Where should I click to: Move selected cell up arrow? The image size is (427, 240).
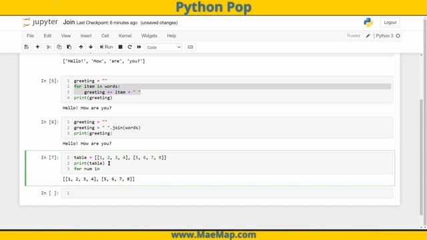pyautogui.click(x=81, y=47)
